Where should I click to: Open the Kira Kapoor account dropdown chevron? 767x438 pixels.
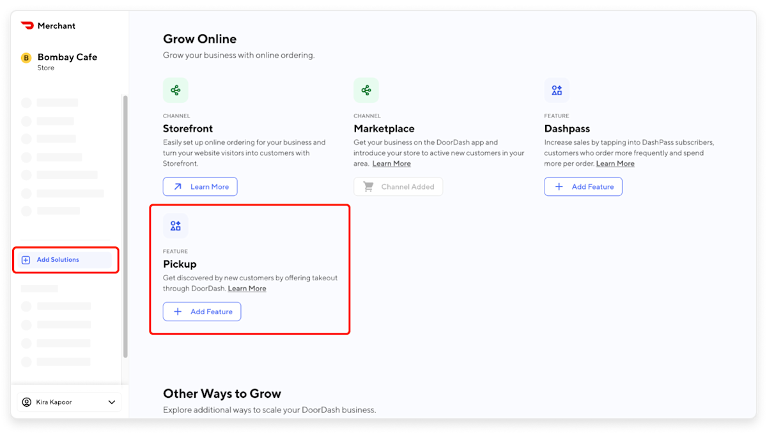(112, 402)
